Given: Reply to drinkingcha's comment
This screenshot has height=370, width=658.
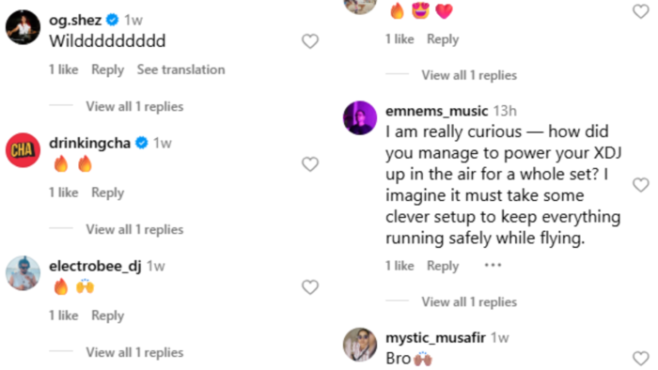Looking at the screenshot, I should click(108, 193).
